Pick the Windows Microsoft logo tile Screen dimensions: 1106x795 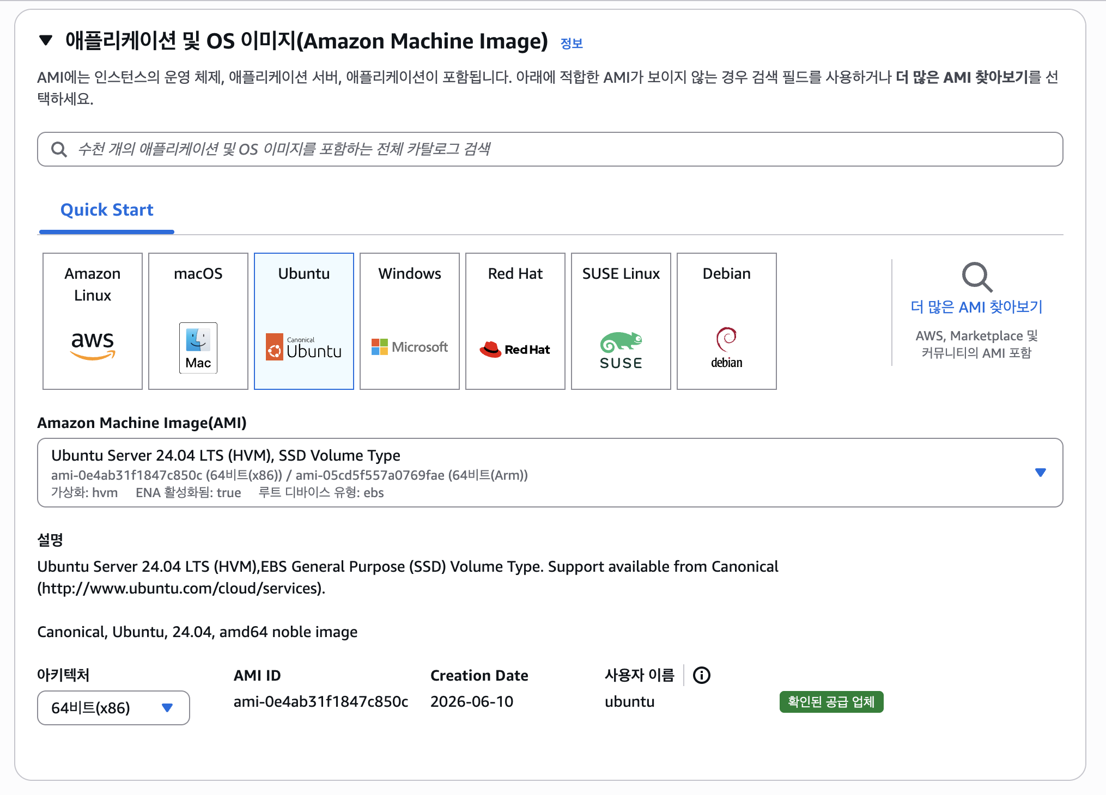pyautogui.click(x=410, y=321)
